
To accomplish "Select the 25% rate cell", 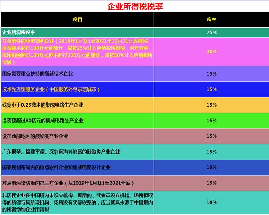I will pos(211,32).
